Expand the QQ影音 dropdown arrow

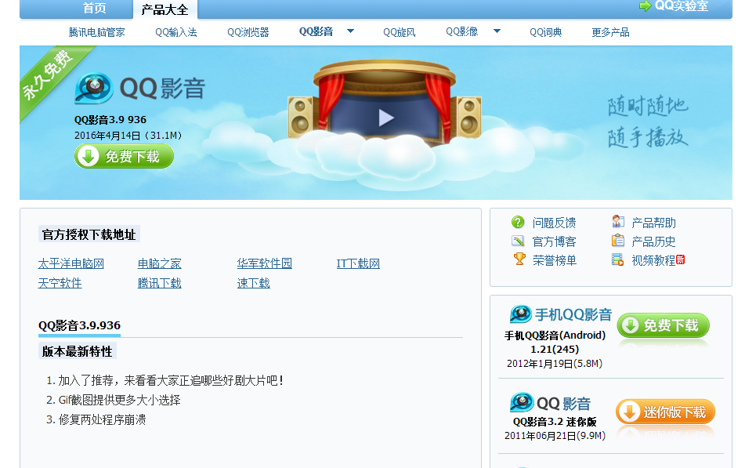tap(350, 31)
